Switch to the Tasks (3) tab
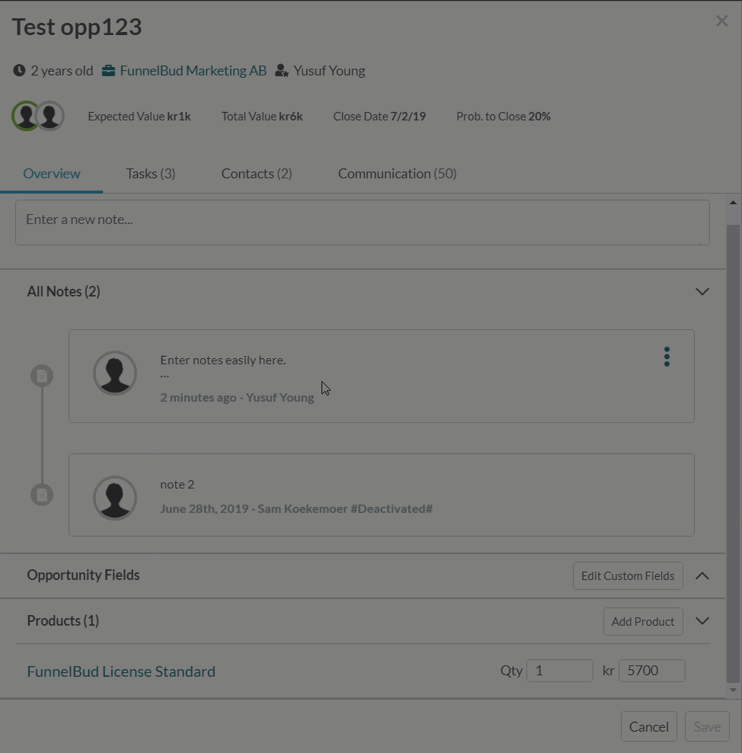Screen dimensions: 742x753 pos(151,173)
